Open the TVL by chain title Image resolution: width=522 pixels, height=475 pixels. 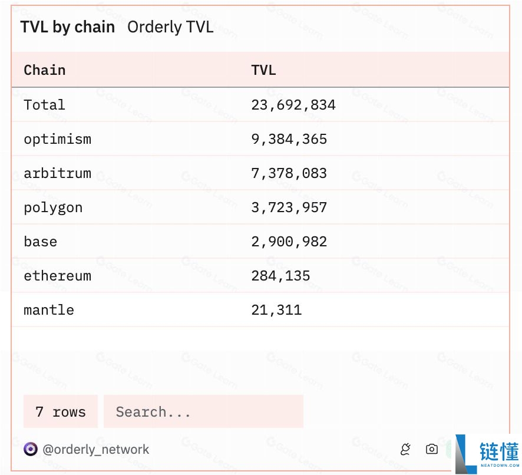click(68, 27)
